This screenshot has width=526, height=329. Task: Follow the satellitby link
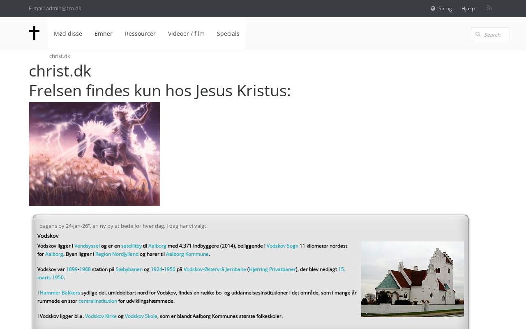[x=131, y=246]
